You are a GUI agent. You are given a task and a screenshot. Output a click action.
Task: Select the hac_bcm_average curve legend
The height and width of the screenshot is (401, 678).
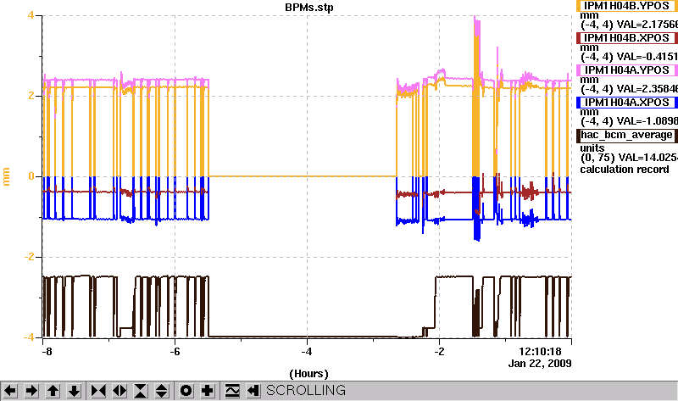coord(626,135)
